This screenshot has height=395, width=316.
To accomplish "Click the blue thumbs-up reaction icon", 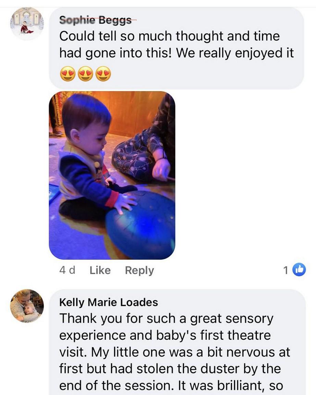I will [x=299, y=270].
